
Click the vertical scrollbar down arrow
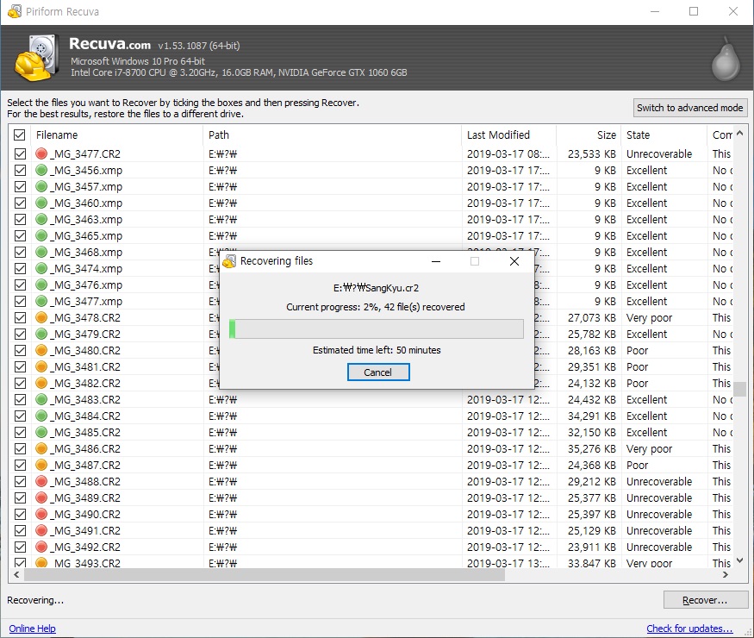coord(740,560)
